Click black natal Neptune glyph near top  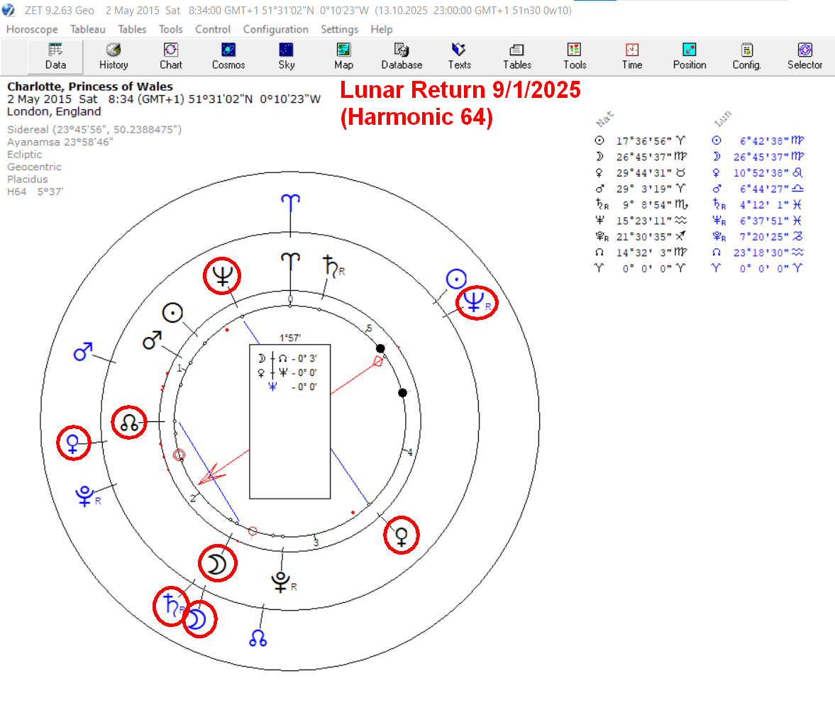(x=222, y=276)
